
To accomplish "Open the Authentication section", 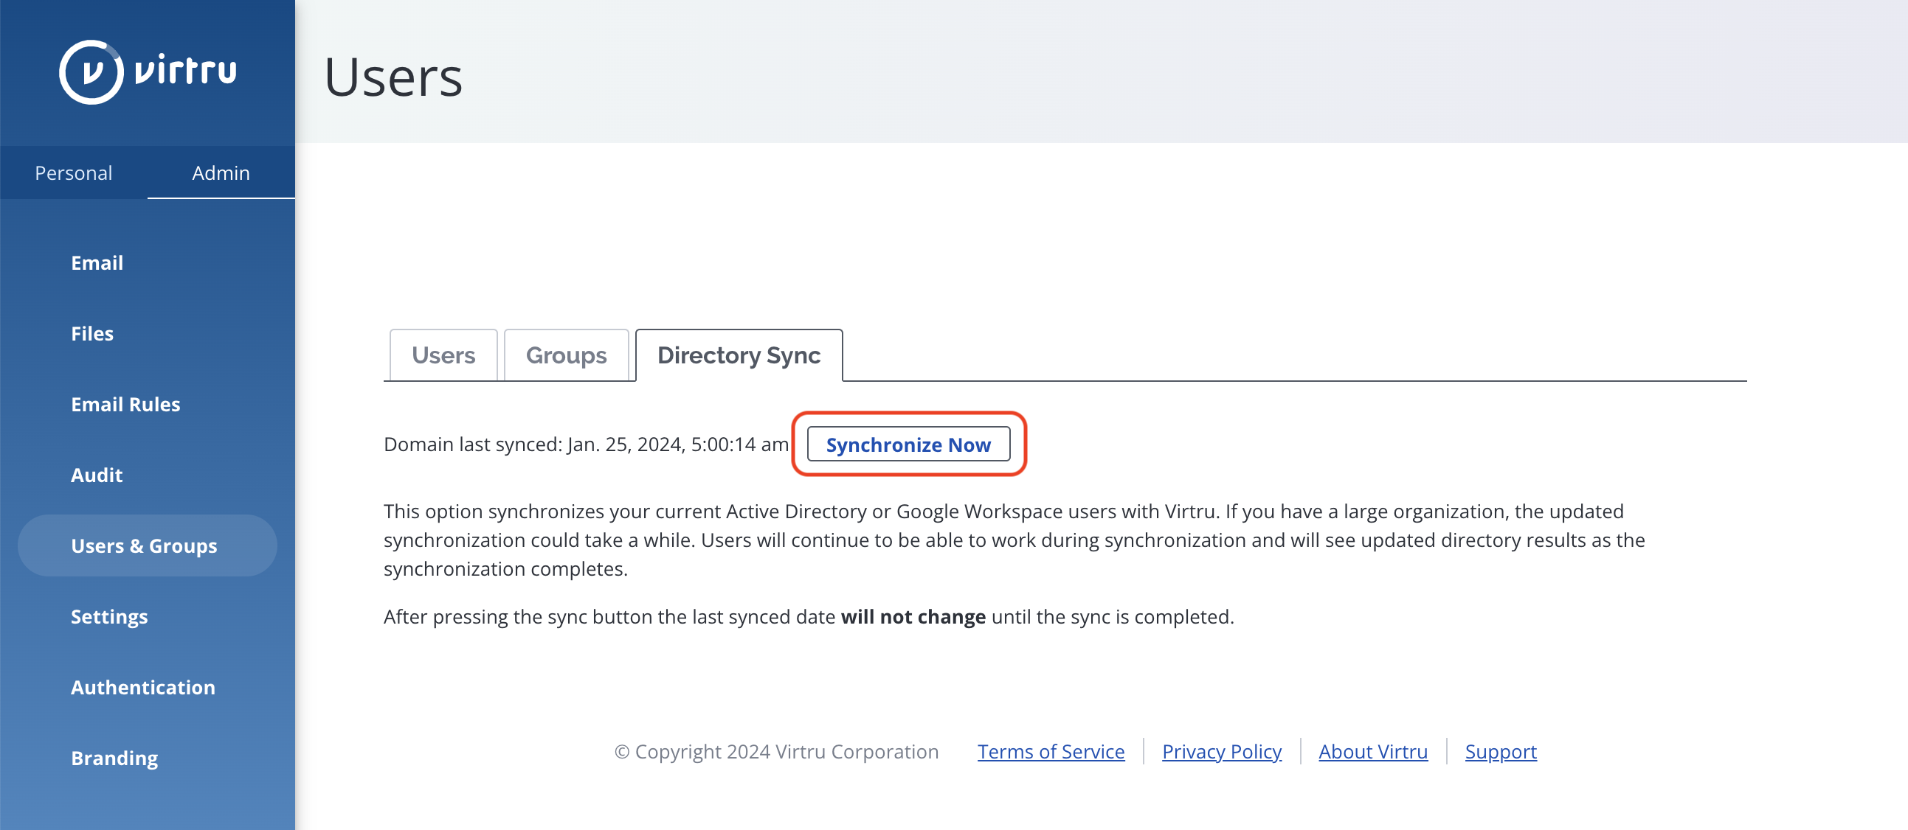I will pos(143,687).
